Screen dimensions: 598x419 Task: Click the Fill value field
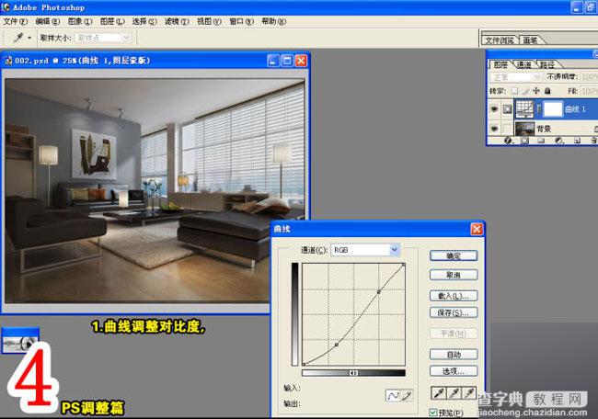pyautogui.click(x=589, y=91)
